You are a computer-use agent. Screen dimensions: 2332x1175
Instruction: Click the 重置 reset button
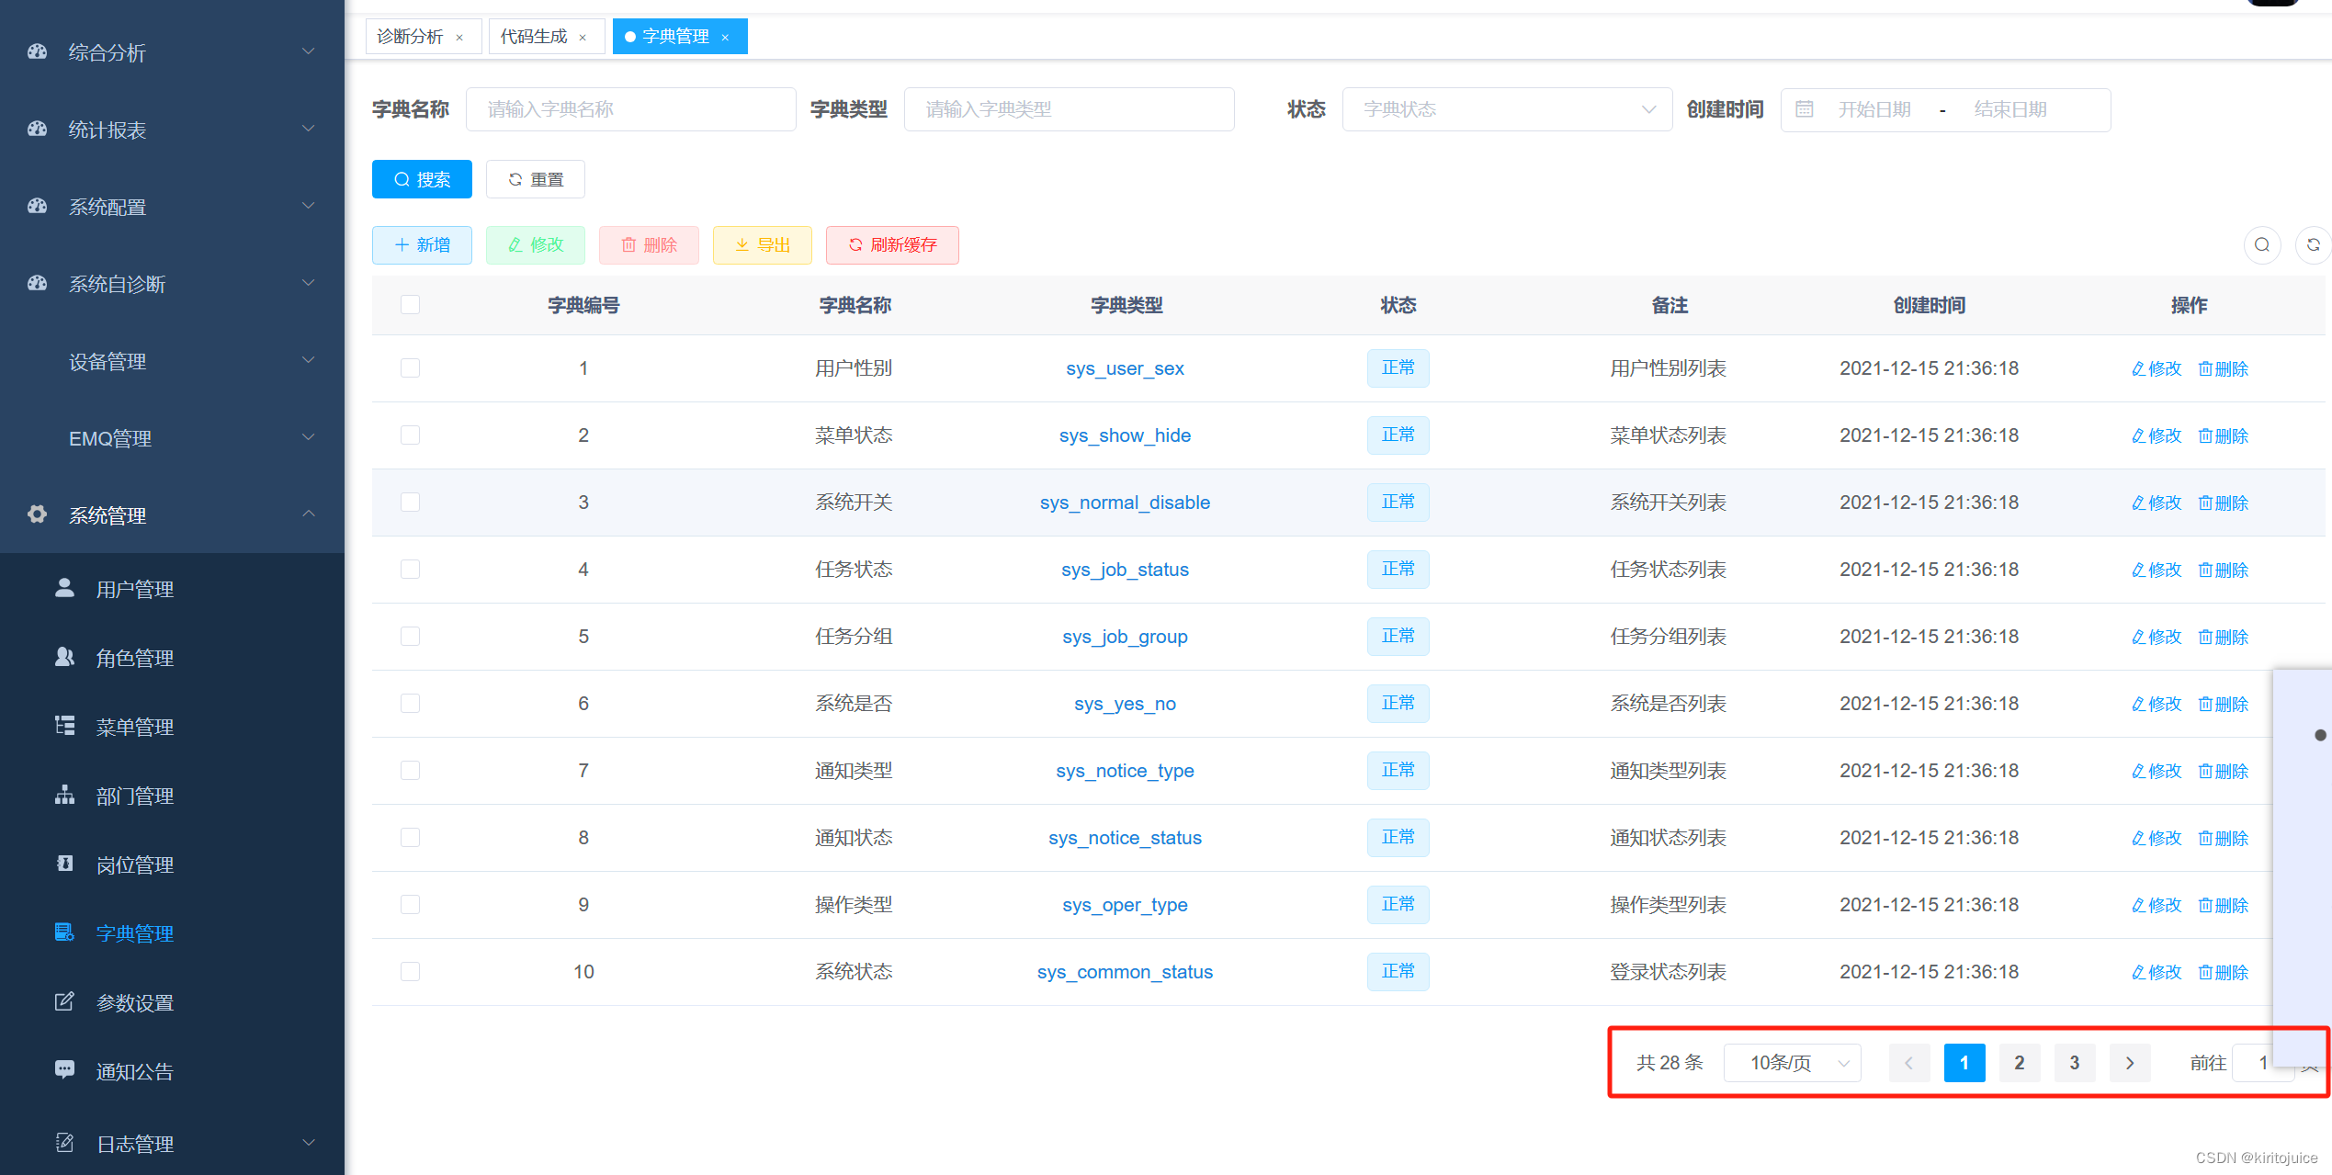[x=535, y=179]
